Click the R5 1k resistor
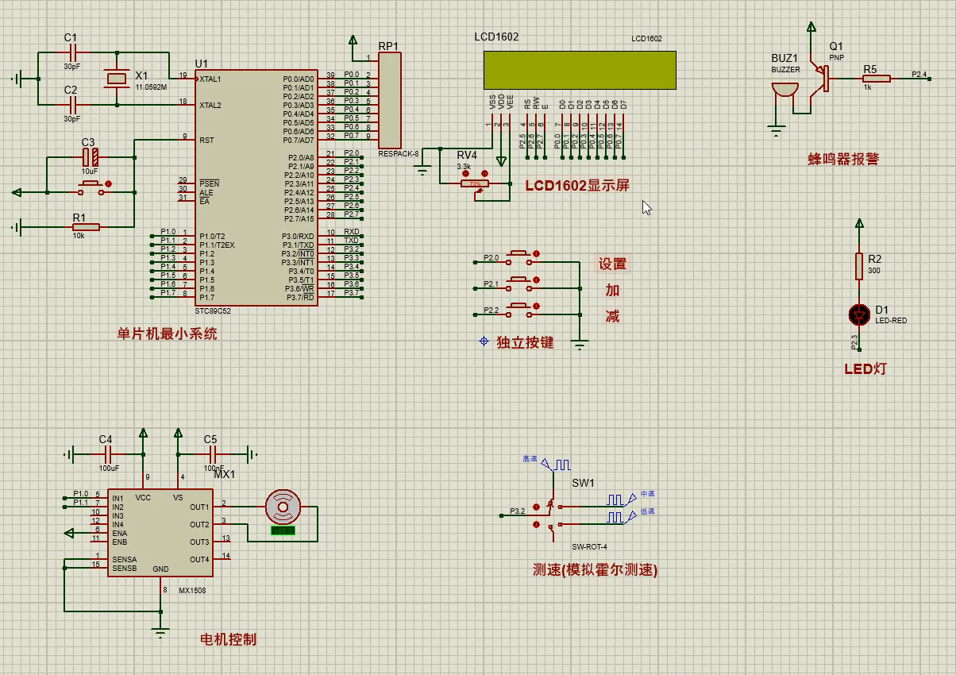Screen dimensions: 956x675 click(877, 79)
